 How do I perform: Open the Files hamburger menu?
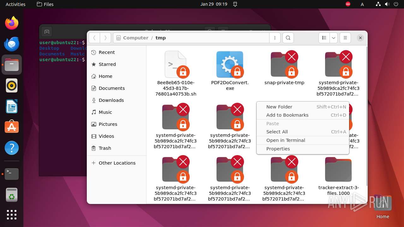coord(345,38)
